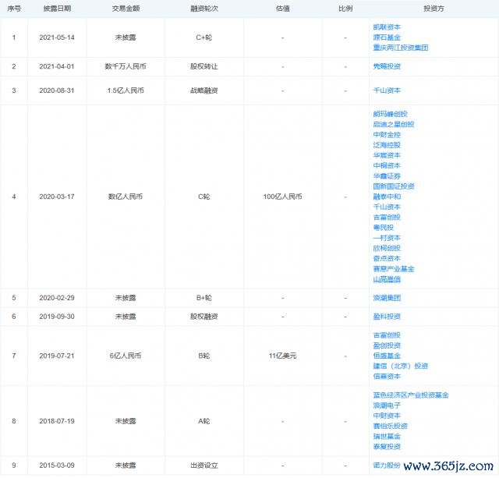Open the 欣柯创投 investor link

tap(387, 248)
